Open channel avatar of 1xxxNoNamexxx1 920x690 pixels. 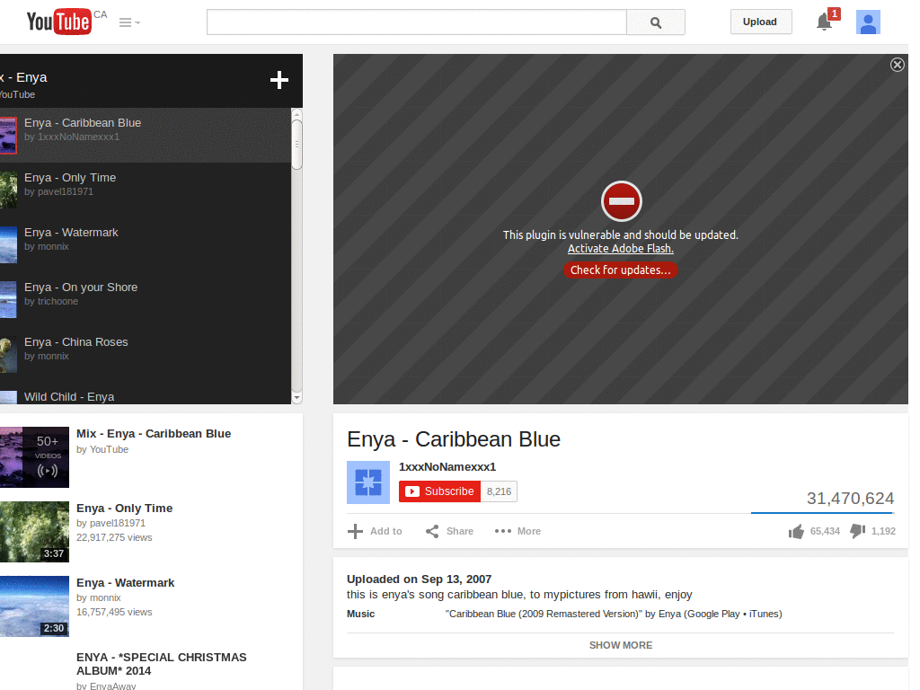(x=368, y=482)
